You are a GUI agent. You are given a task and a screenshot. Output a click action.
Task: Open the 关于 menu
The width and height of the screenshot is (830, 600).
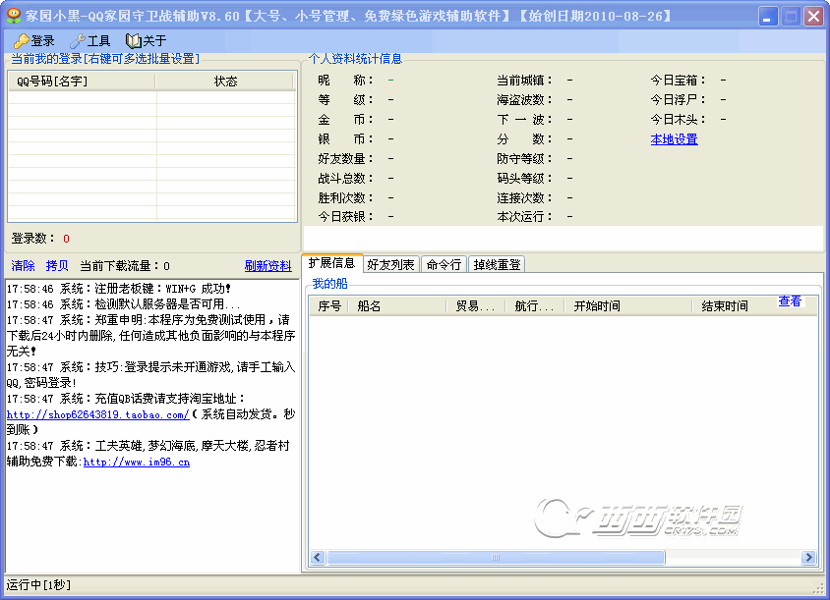click(147, 40)
